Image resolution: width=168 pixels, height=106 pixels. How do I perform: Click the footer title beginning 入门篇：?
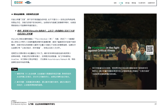point(41,104)
